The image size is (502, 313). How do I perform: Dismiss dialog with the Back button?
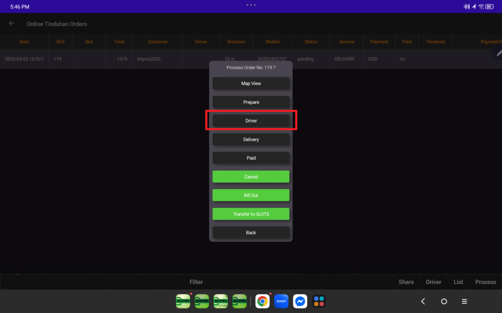(251, 233)
